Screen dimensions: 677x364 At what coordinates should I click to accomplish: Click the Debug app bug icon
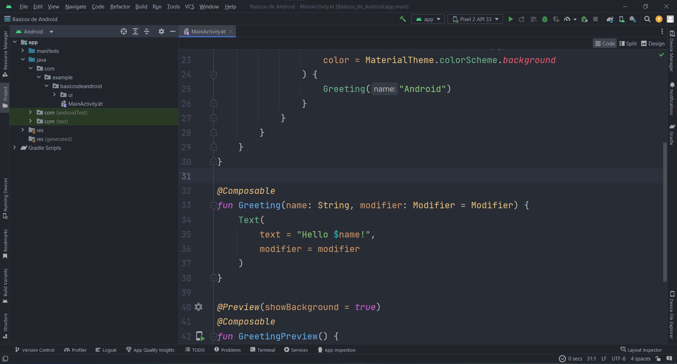pyautogui.click(x=545, y=19)
